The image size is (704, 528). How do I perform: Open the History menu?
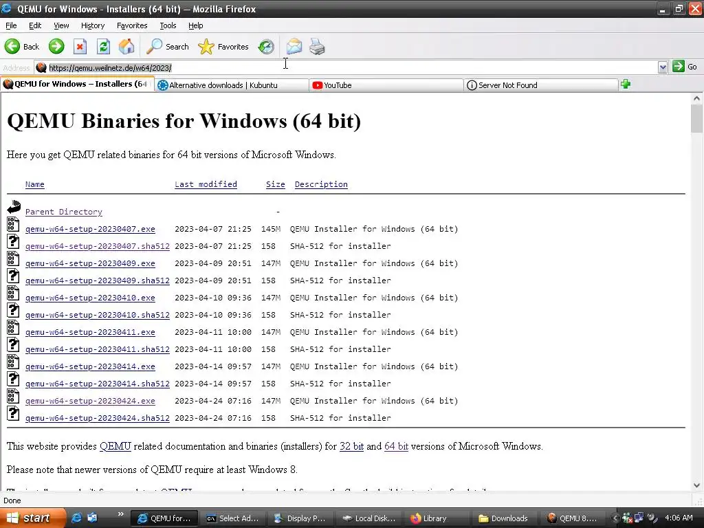click(93, 25)
